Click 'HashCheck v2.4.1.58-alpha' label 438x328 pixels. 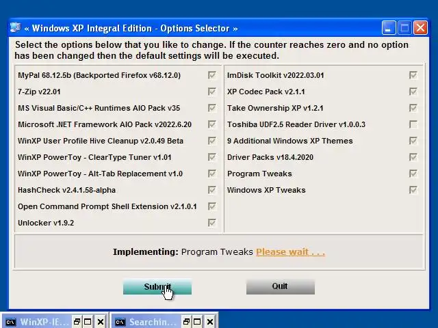point(67,190)
